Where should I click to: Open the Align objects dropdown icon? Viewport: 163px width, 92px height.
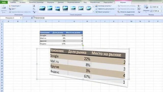click(139, 6)
